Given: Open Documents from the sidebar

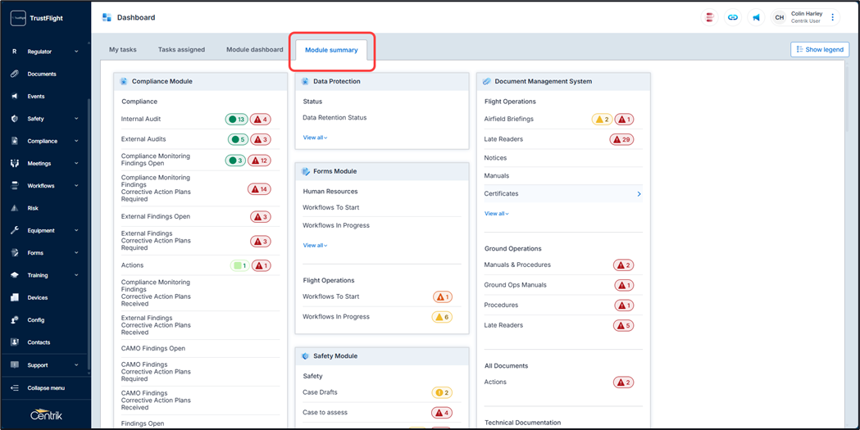Looking at the screenshot, I should point(41,74).
